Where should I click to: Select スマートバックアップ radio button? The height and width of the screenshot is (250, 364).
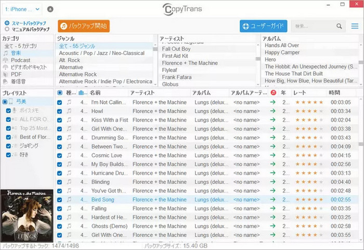coord(7,23)
